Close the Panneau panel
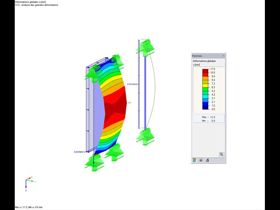 (223, 56)
